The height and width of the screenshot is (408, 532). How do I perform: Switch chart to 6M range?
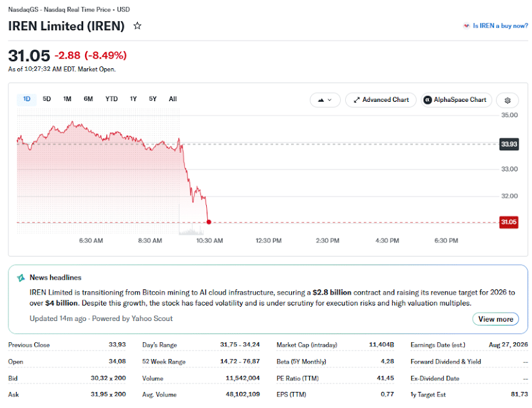point(88,99)
